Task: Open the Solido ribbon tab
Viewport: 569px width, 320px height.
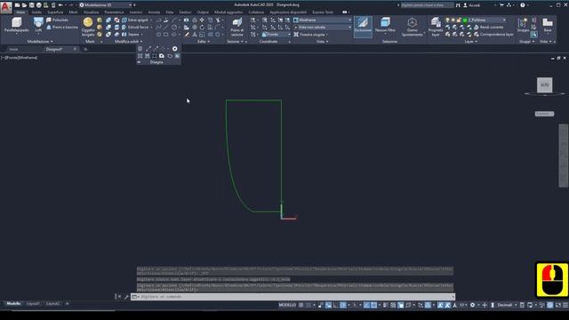Action: [x=36, y=12]
